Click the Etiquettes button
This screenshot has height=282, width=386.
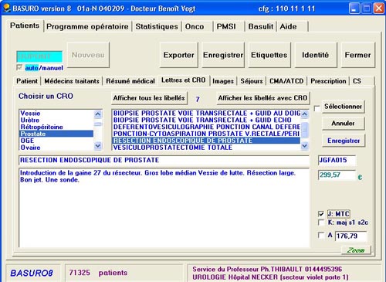(x=269, y=55)
